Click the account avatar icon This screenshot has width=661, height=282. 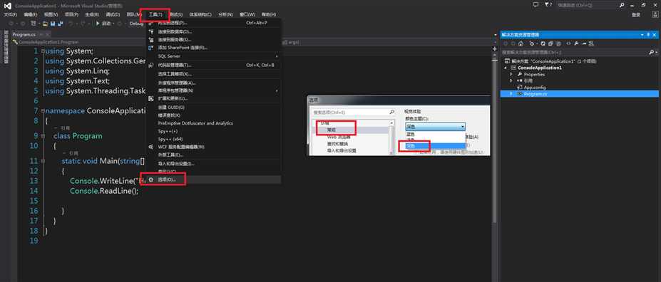(655, 15)
